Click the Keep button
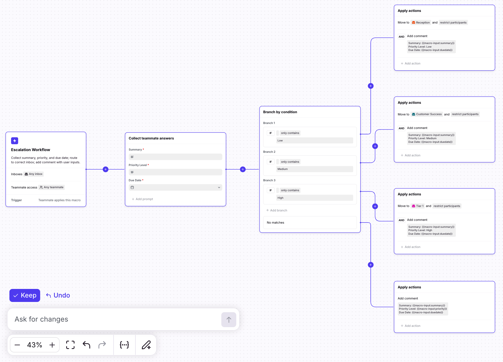Screen dimensions: 503x362 pos(25,295)
